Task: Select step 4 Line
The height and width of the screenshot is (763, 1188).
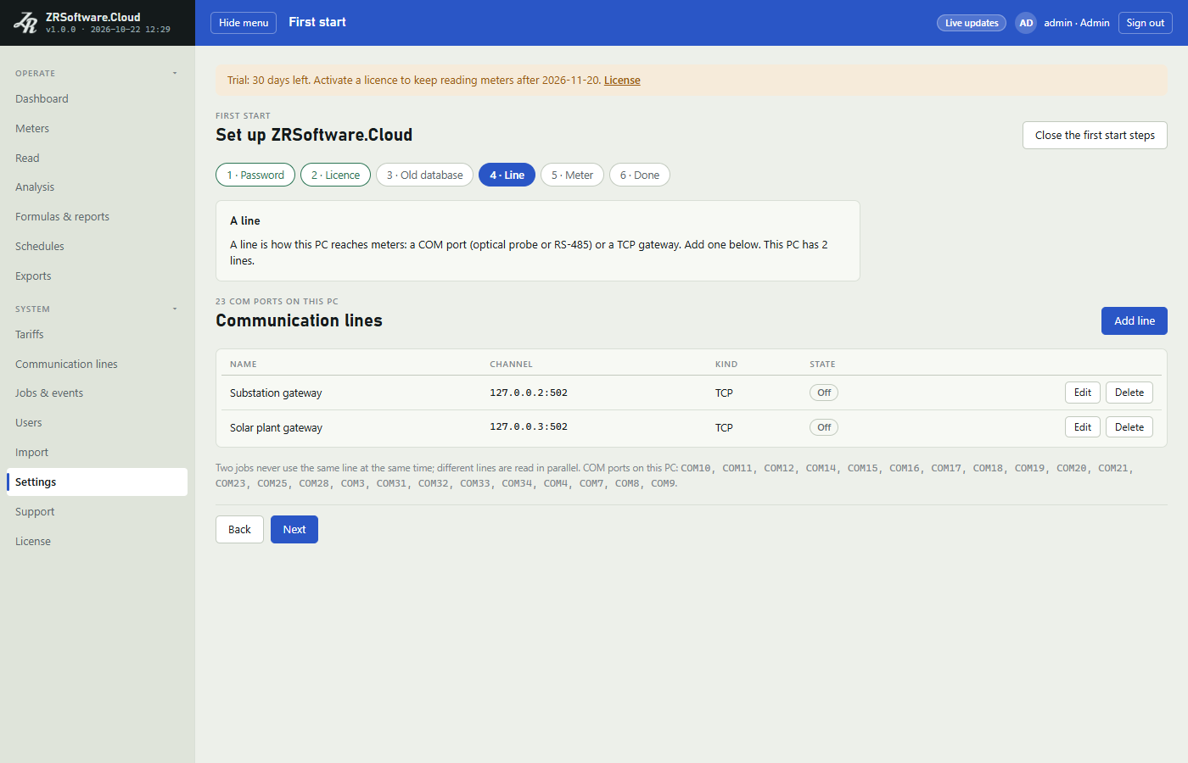Action: pos(507,175)
